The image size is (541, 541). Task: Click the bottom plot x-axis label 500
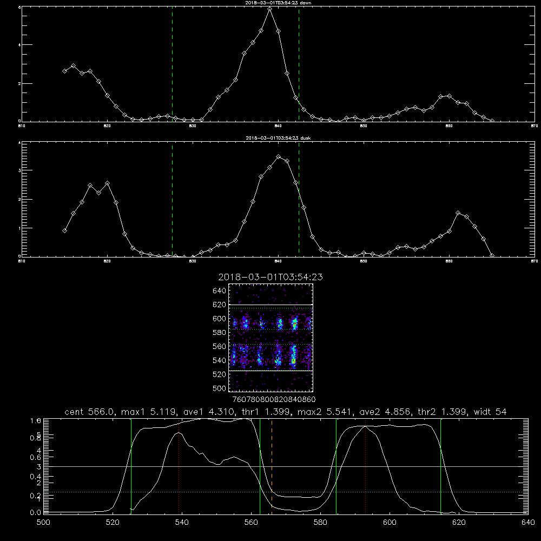43,523
